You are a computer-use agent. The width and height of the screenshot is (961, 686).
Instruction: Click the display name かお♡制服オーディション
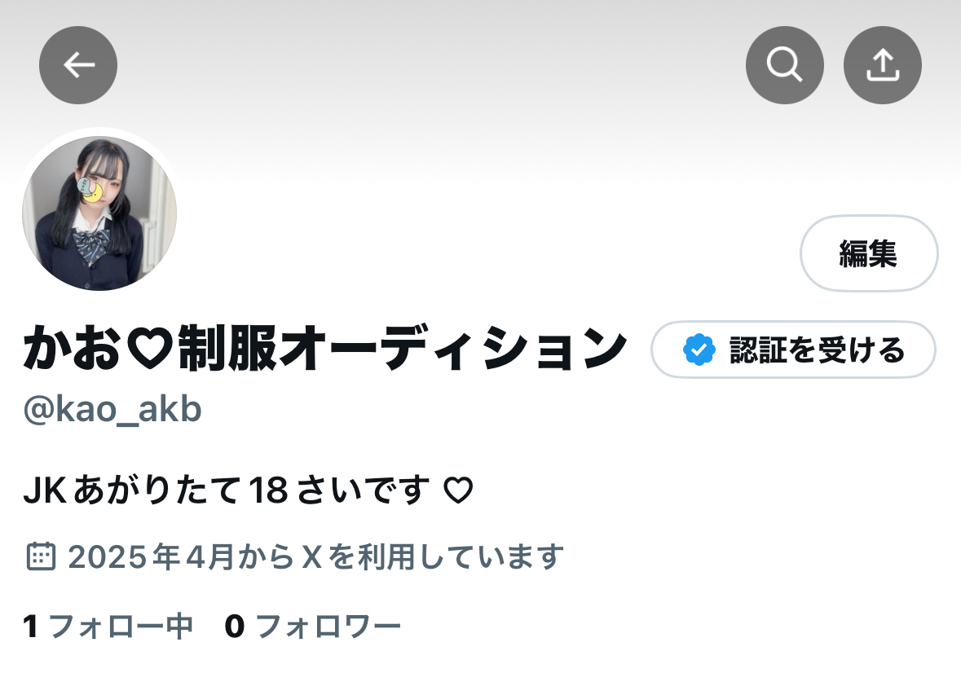[325, 348]
